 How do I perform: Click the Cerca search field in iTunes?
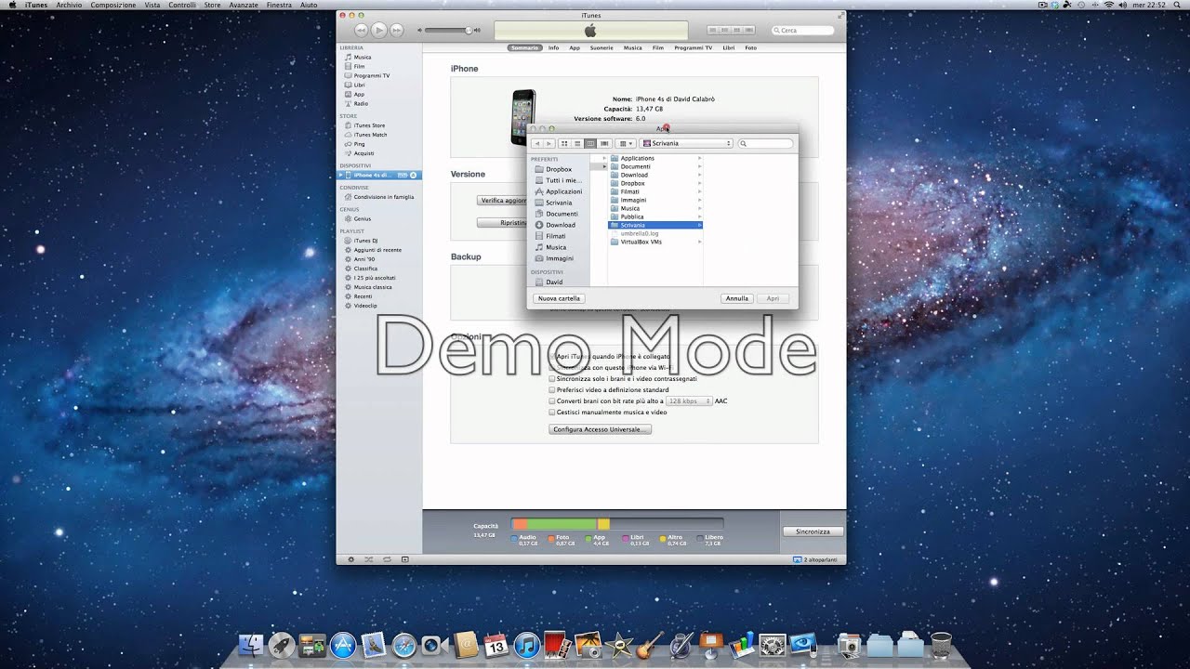pos(802,31)
